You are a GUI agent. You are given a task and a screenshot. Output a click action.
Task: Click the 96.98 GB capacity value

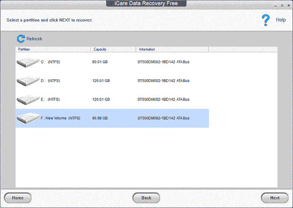[100, 118]
